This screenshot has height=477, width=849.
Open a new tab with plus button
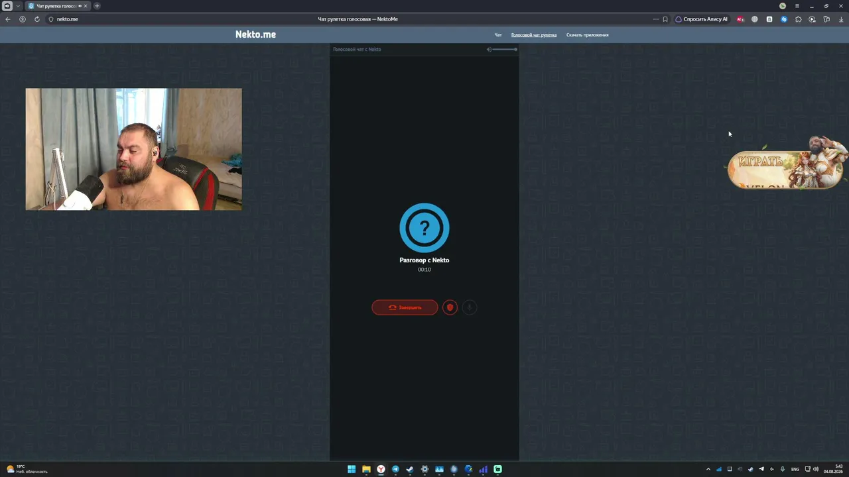click(97, 6)
